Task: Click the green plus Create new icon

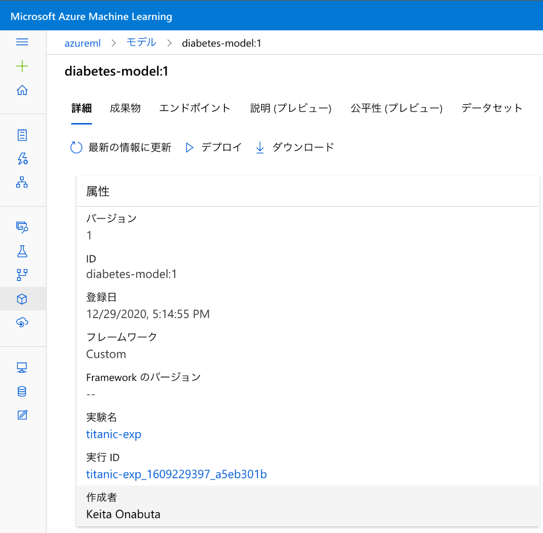Action: [x=22, y=67]
